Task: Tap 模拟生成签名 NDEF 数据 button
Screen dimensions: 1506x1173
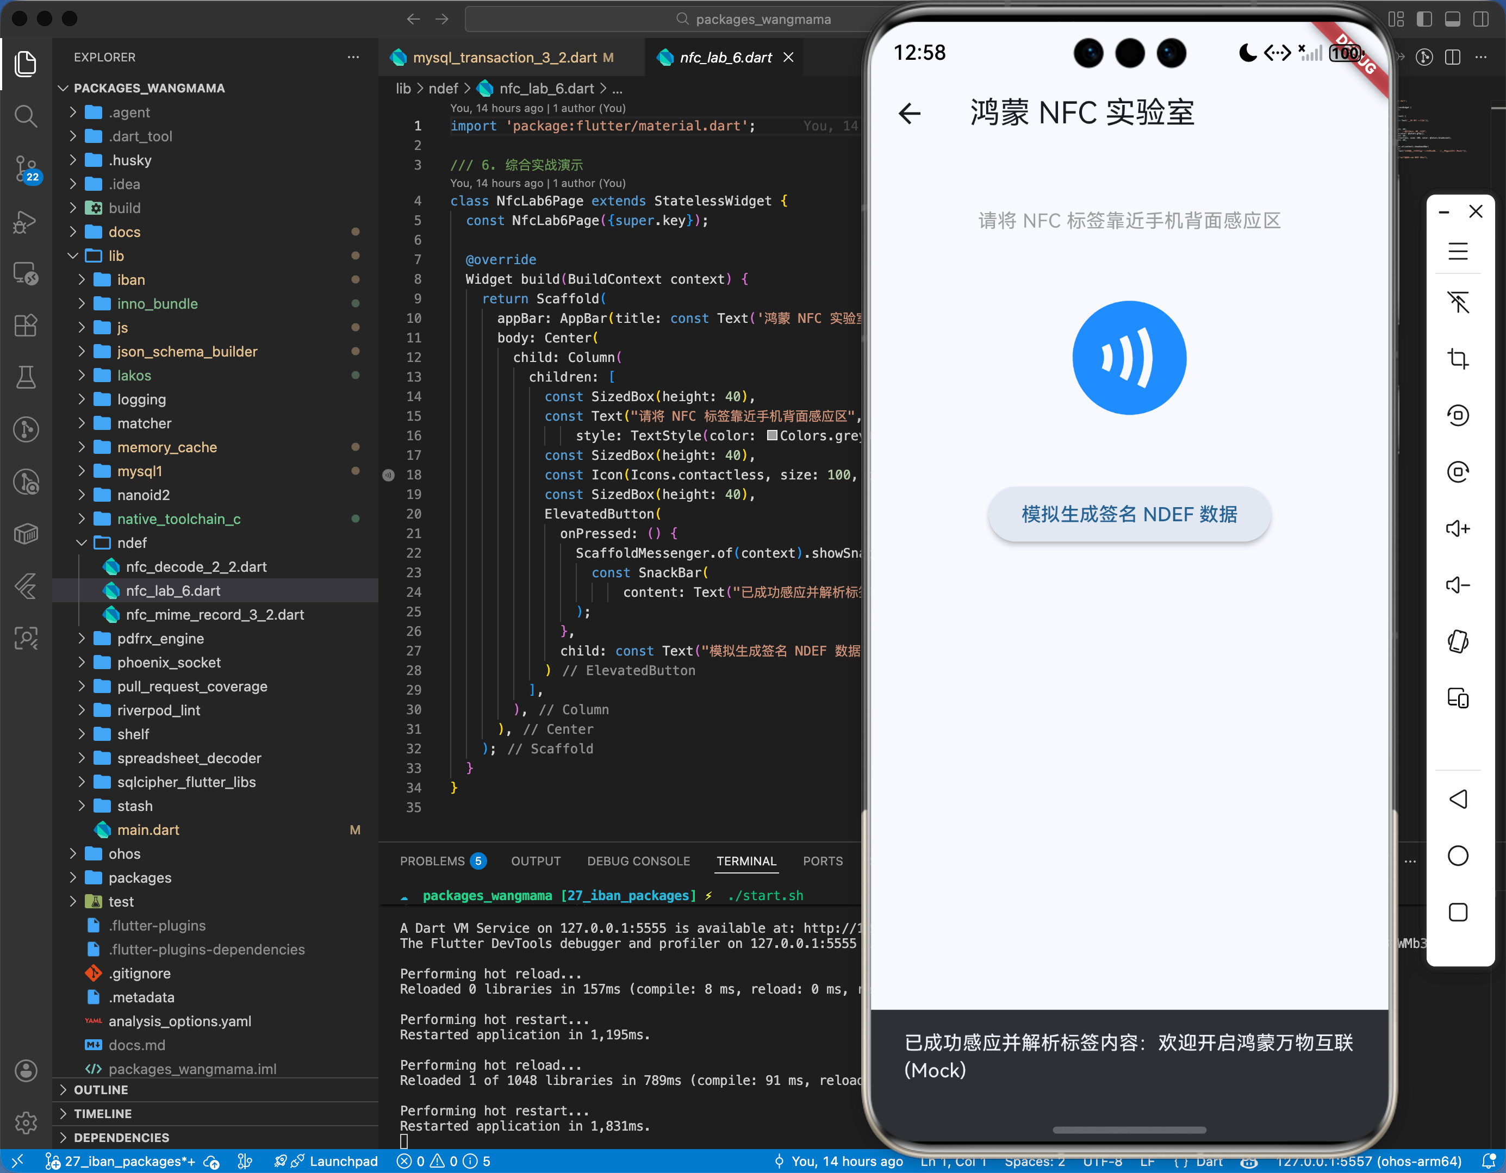Action: point(1129,514)
